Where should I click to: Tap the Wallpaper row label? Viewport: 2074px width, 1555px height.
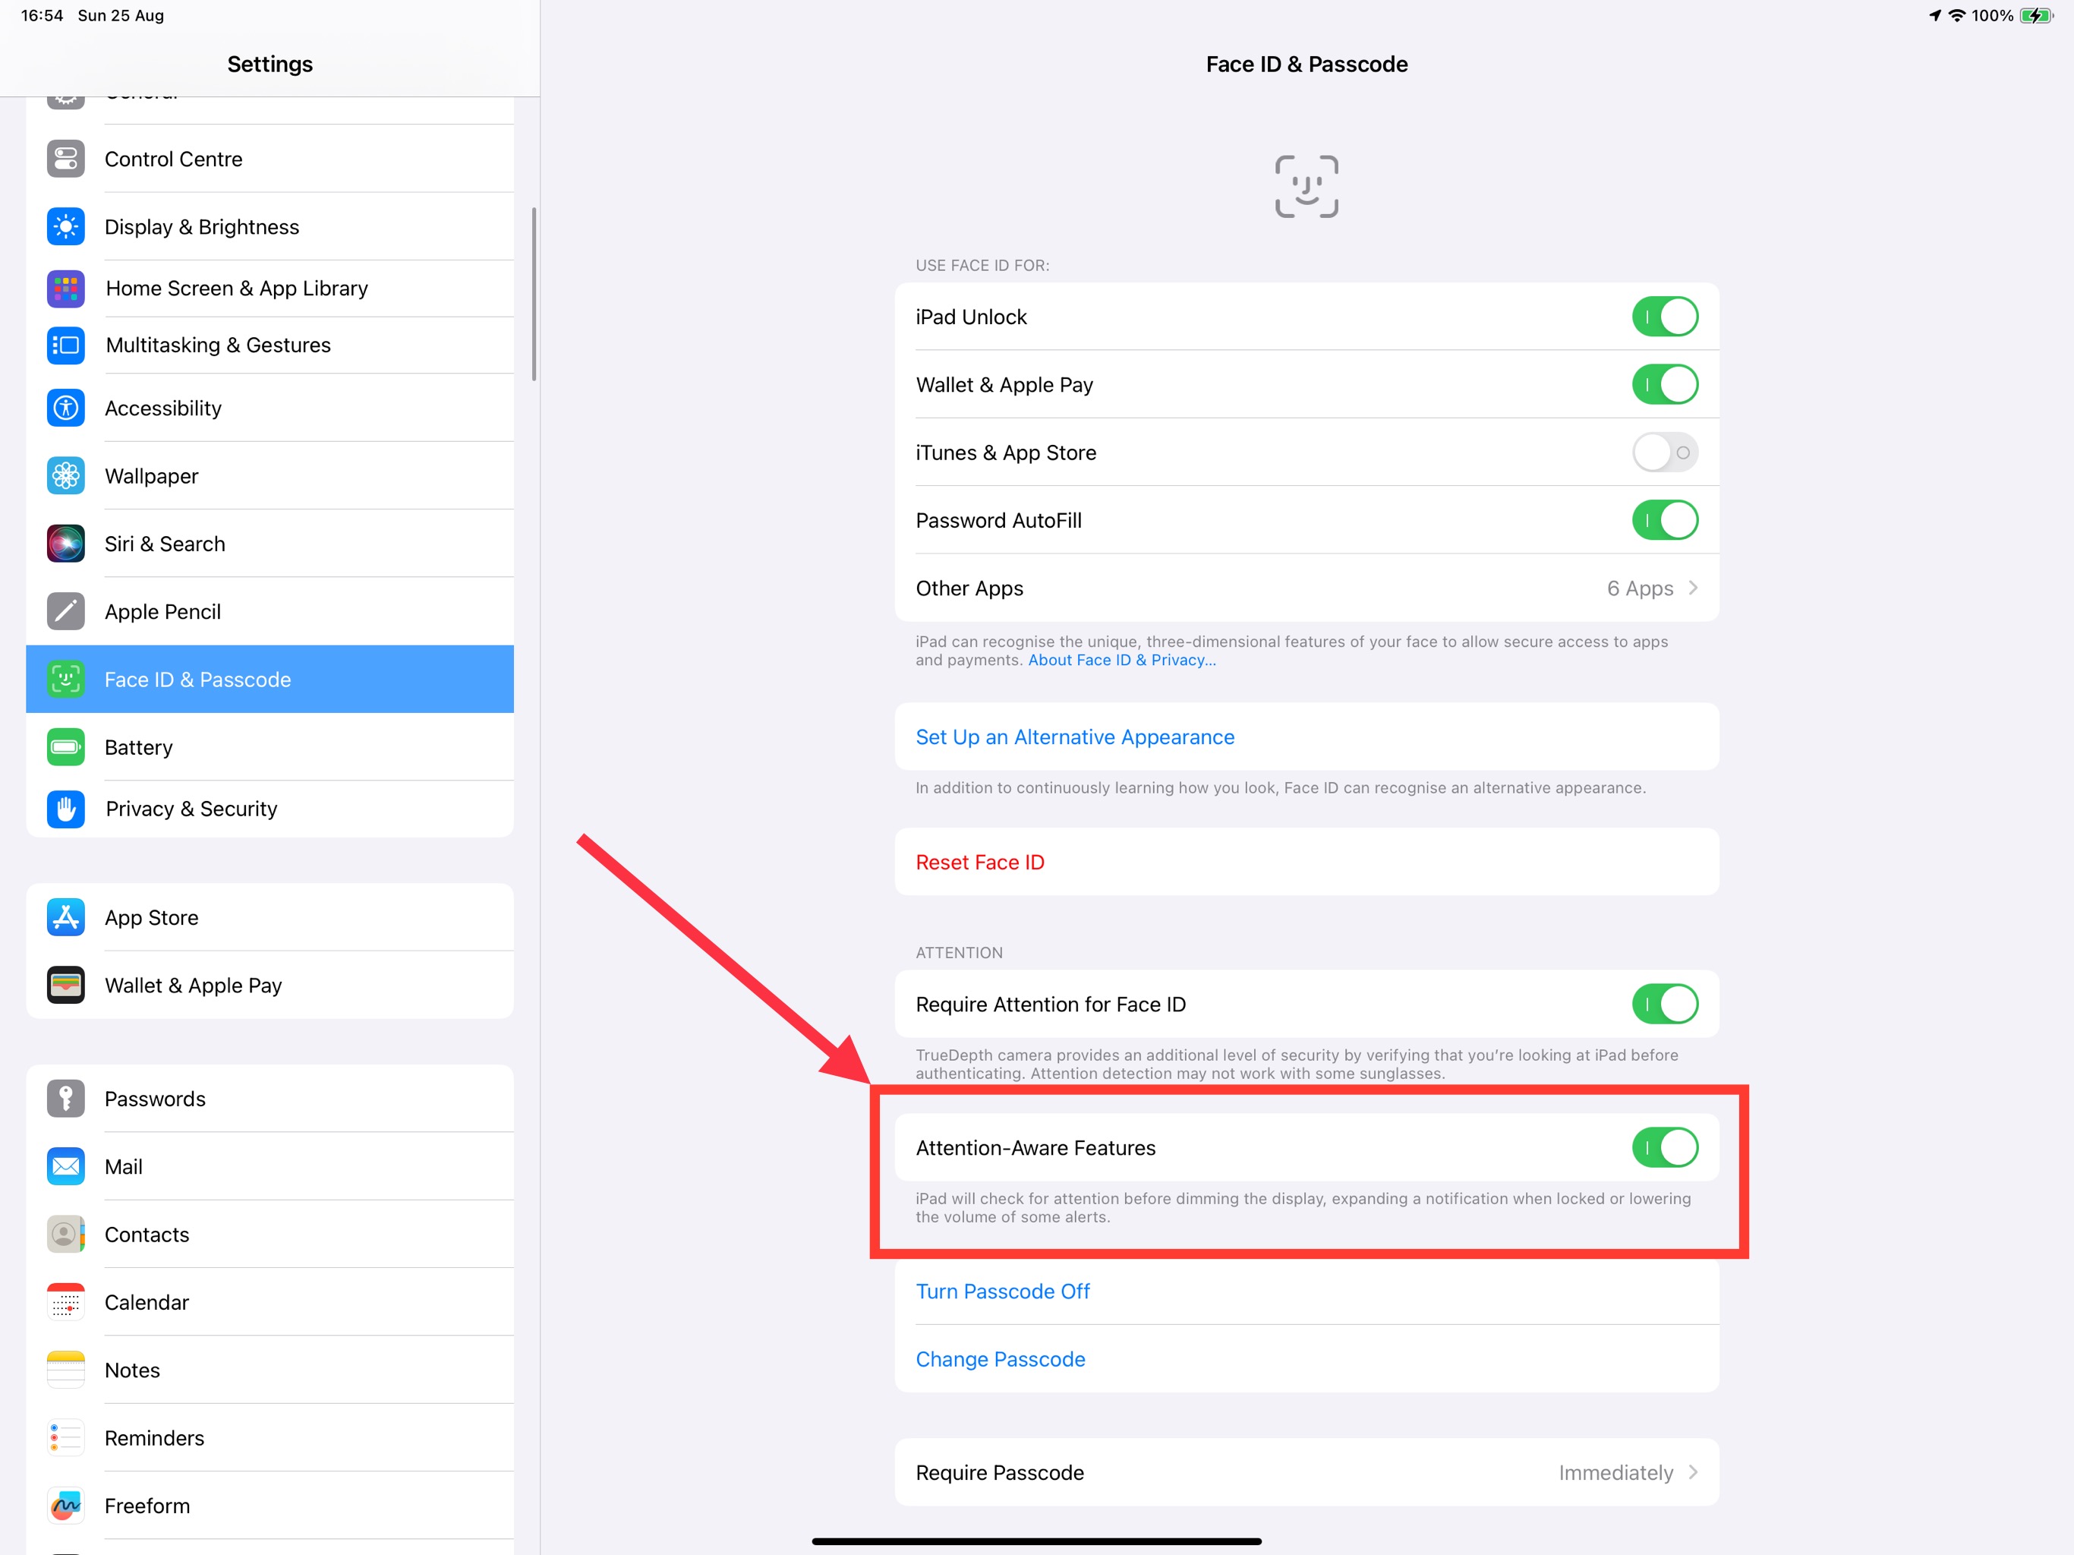click(151, 475)
